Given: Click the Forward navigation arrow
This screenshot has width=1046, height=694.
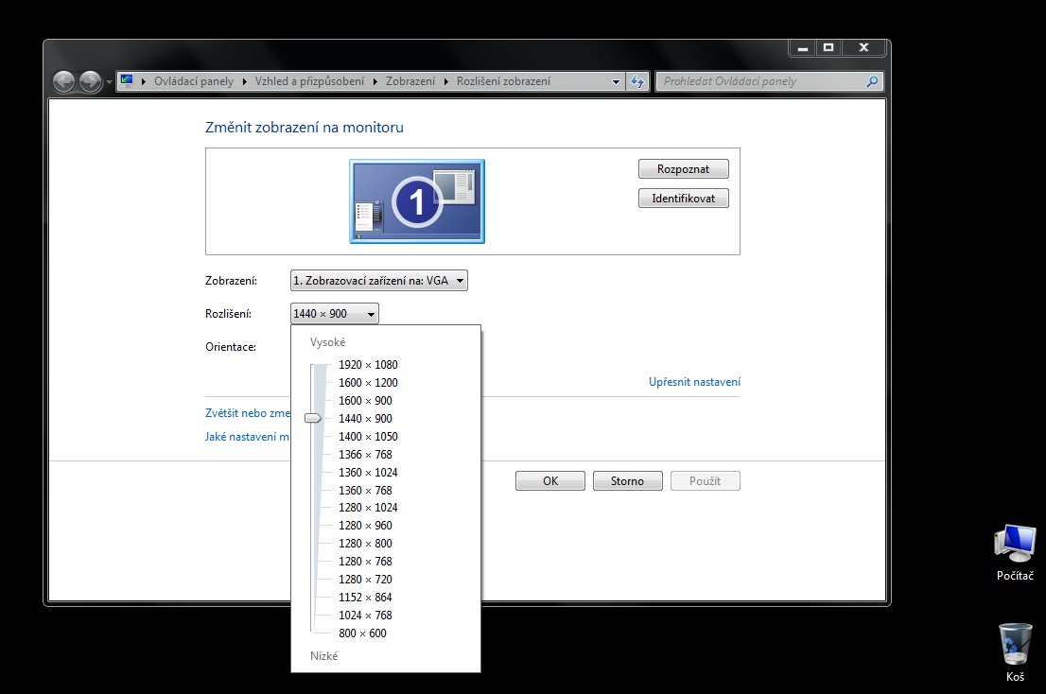Looking at the screenshot, I should pos(91,81).
